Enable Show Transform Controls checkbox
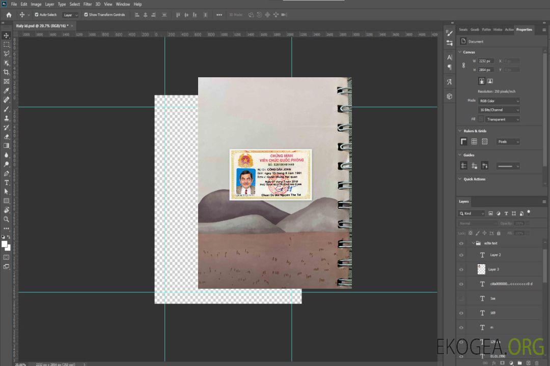 coord(86,15)
